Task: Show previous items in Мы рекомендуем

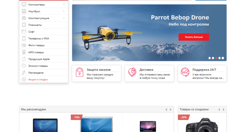Action: (166, 109)
